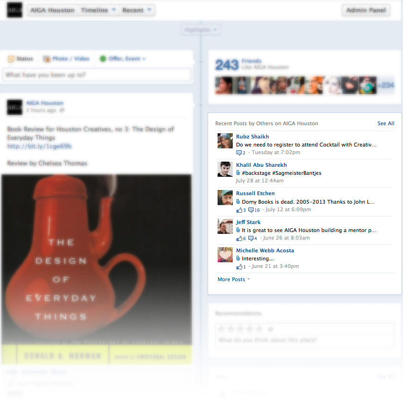Image resolution: width=403 pixels, height=405 pixels.
Task: Open Rubz Shaikh's profile name link
Action: tap(252, 137)
